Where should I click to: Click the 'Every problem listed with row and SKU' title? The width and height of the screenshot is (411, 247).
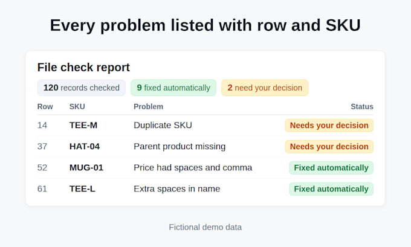point(205,25)
